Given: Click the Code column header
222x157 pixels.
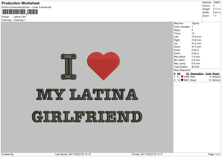Looking at the screenshot, I should [x=208, y=73].
